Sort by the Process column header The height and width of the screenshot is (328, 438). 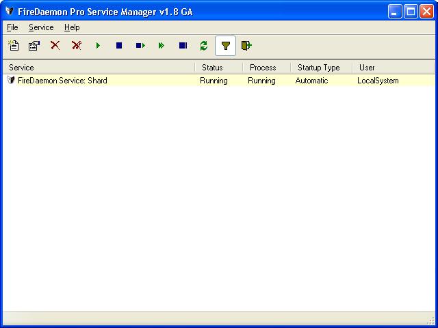267,68
